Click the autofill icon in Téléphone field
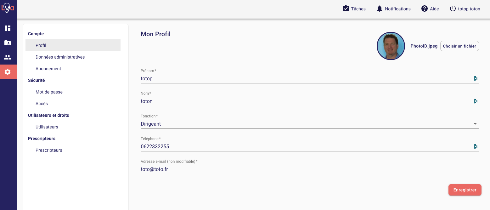 pyautogui.click(x=476, y=146)
